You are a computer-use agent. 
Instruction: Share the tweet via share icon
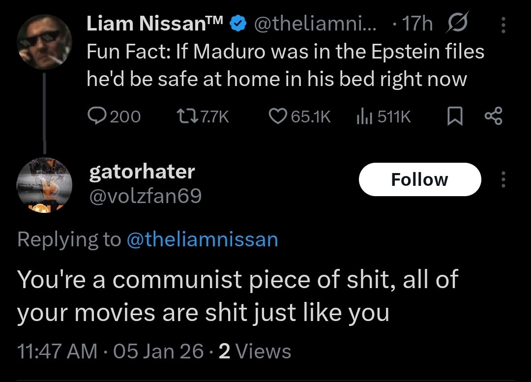493,116
